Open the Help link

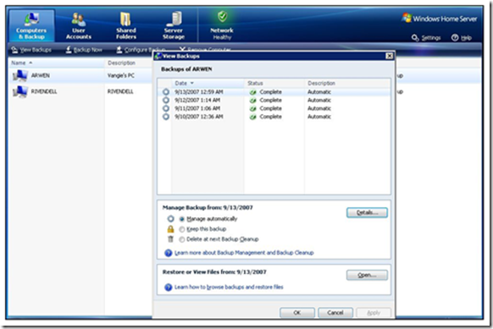(x=462, y=38)
